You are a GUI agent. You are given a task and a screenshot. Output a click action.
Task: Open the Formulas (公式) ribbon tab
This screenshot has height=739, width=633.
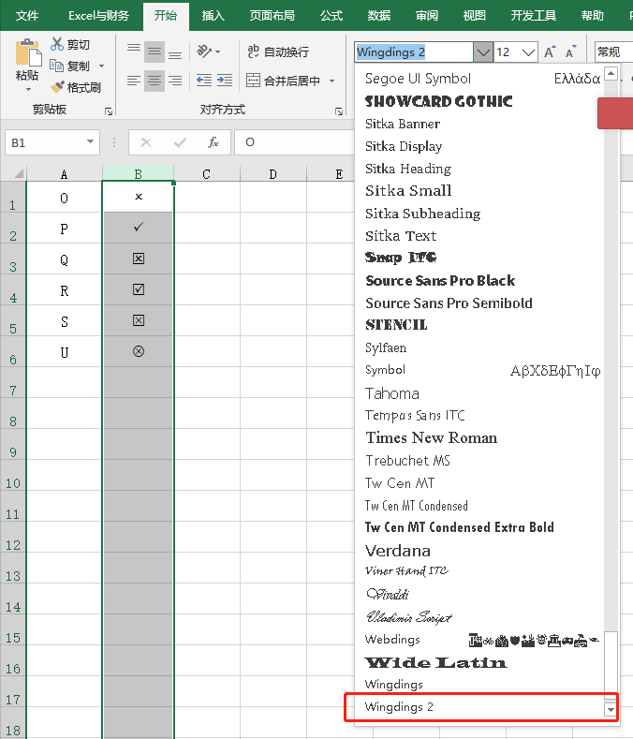[x=331, y=16]
